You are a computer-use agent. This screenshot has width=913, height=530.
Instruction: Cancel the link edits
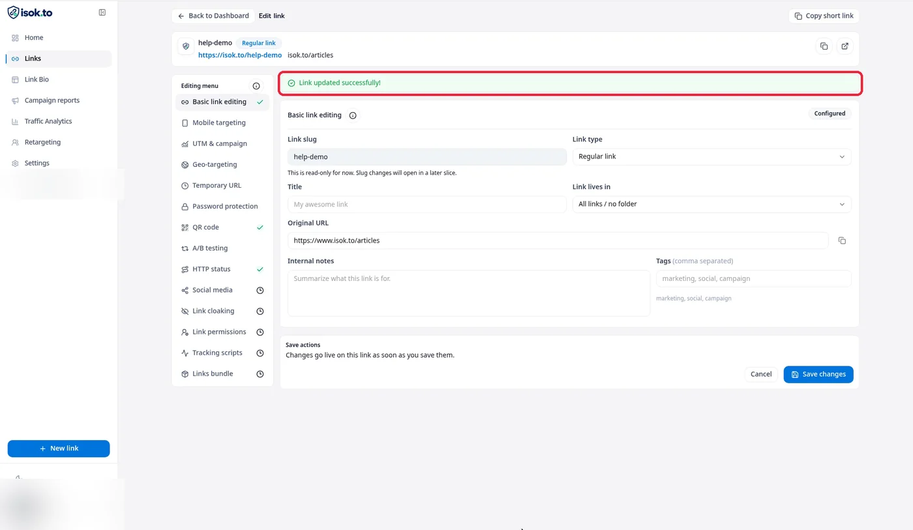(761, 374)
